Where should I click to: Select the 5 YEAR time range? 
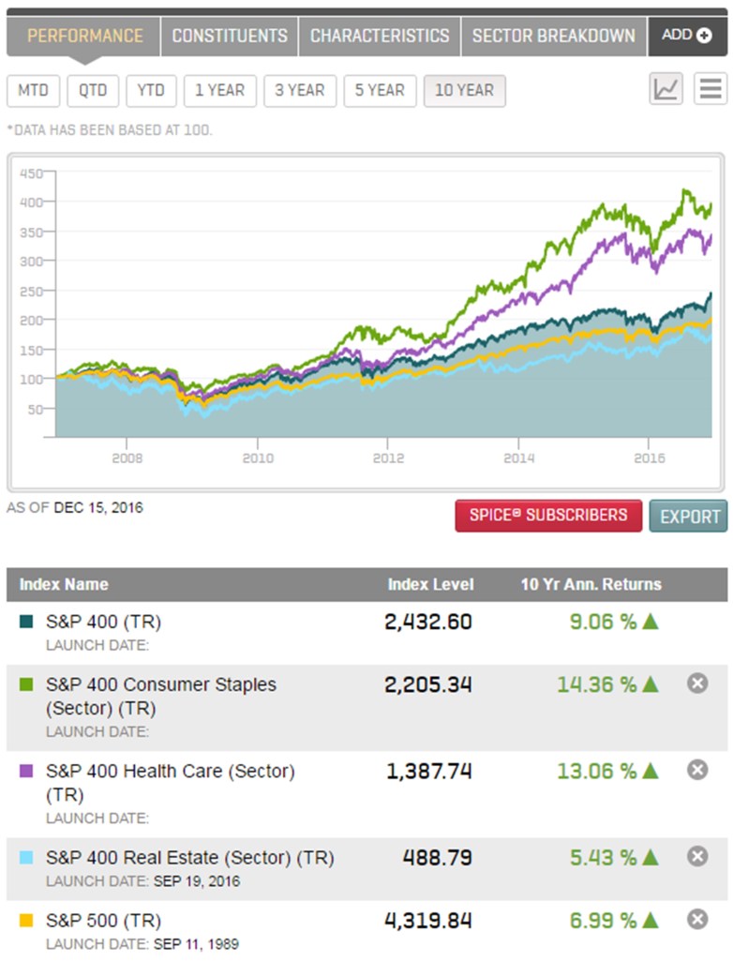click(380, 90)
